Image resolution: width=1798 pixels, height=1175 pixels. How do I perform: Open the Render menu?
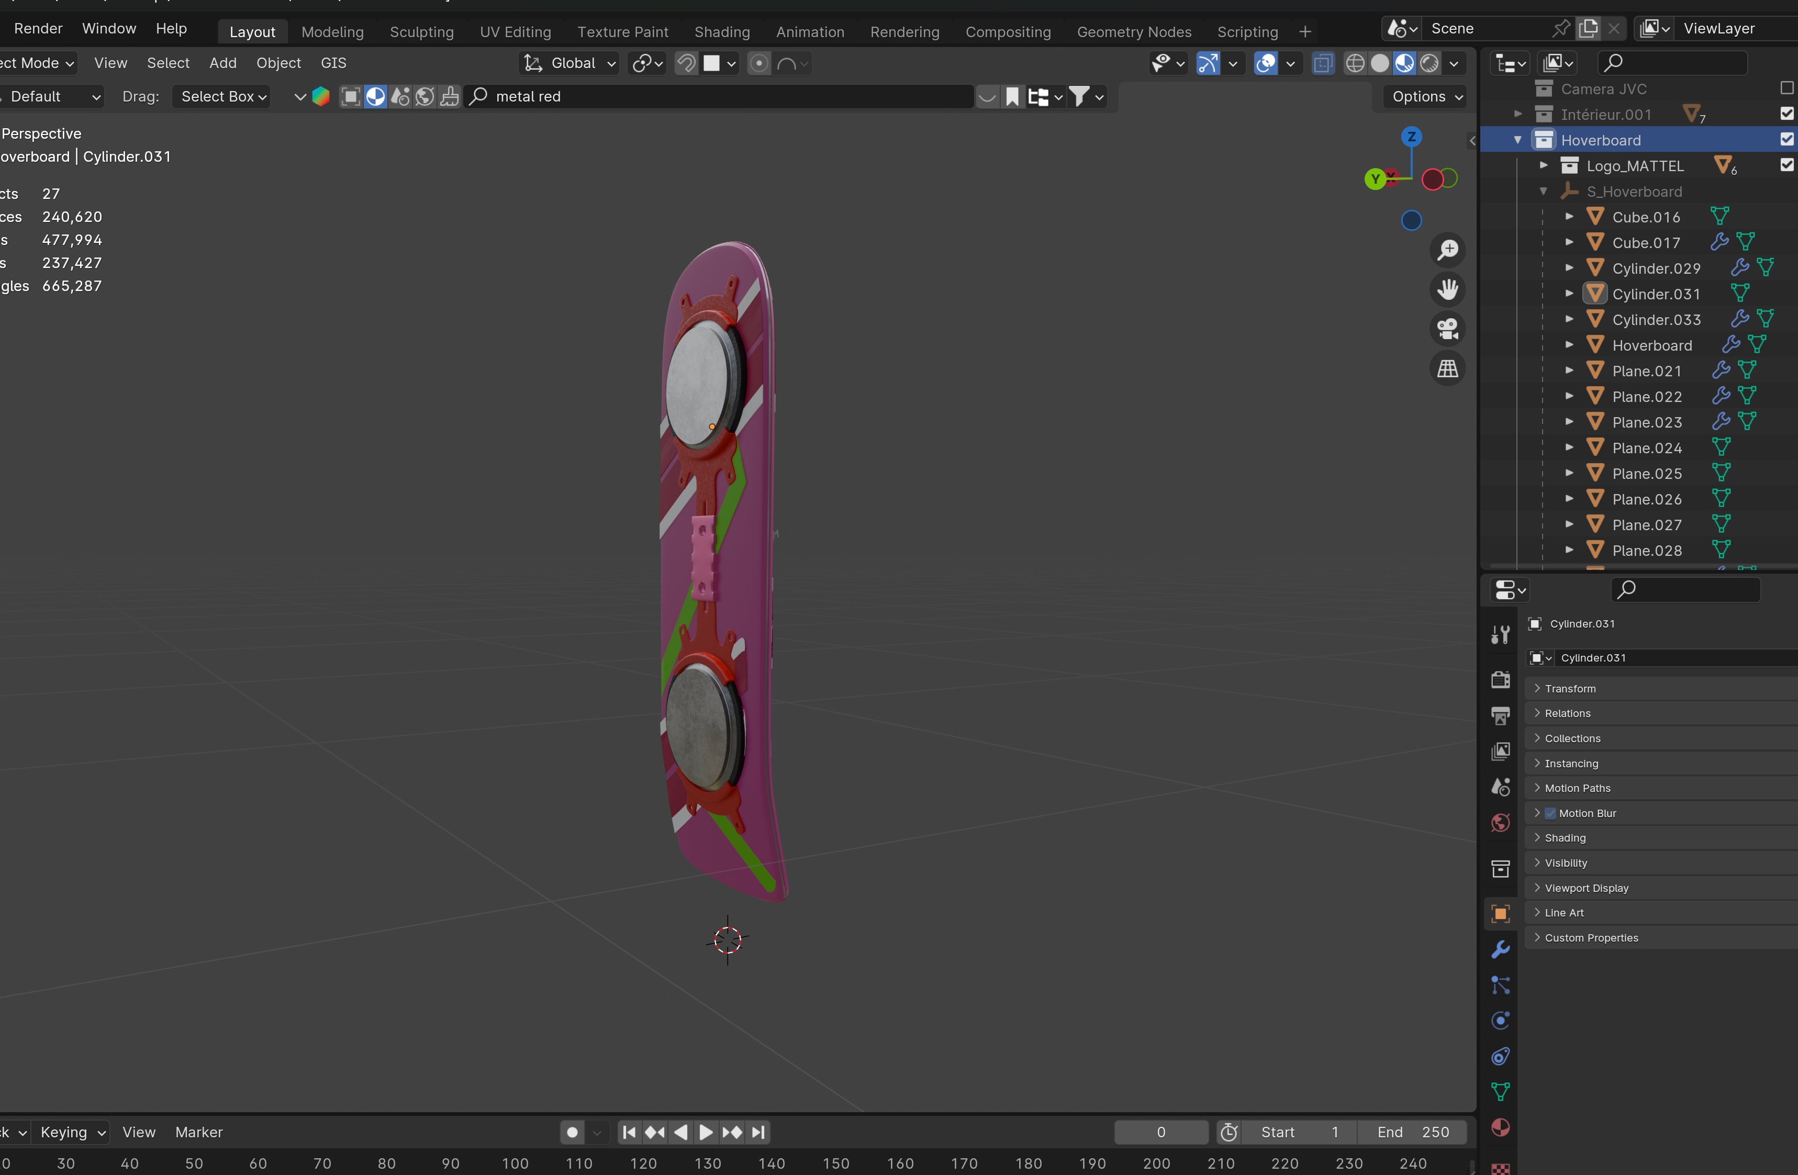tap(38, 29)
